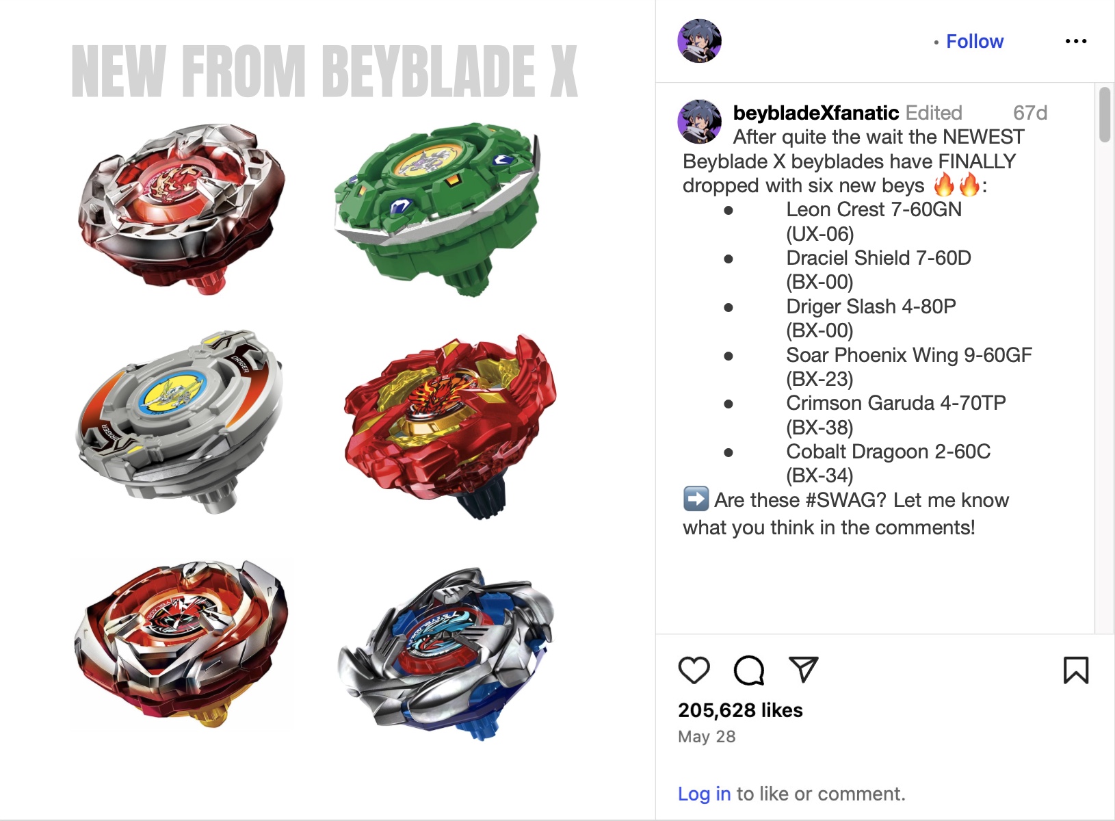Open the header profile avatar
Image resolution: width=1115 pixels, height=821 pixels.
point(699,41)
